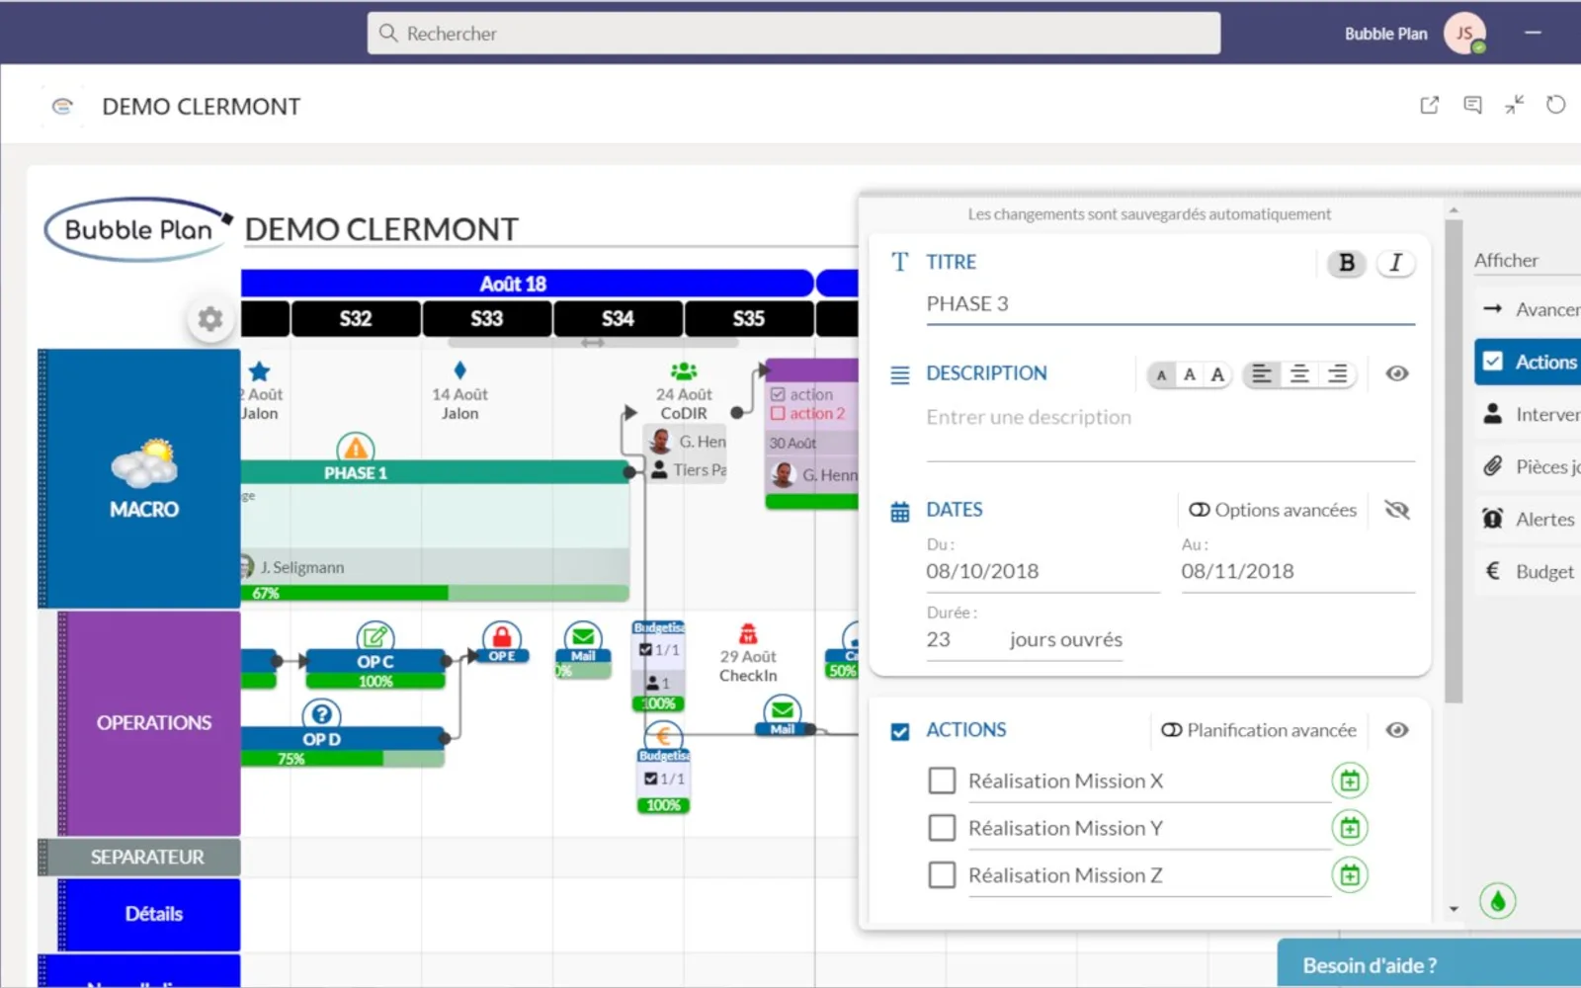Open the question mark icon above OP D

pyautogui.click(x=321, y=713)
